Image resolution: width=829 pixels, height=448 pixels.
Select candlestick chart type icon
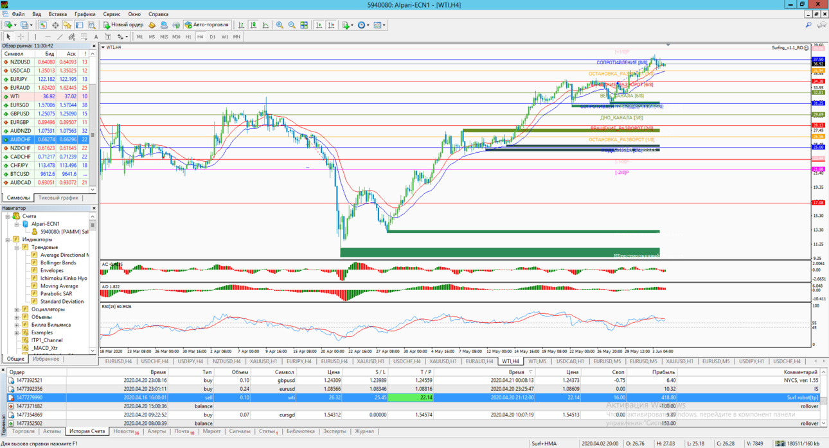coord(253,25)
